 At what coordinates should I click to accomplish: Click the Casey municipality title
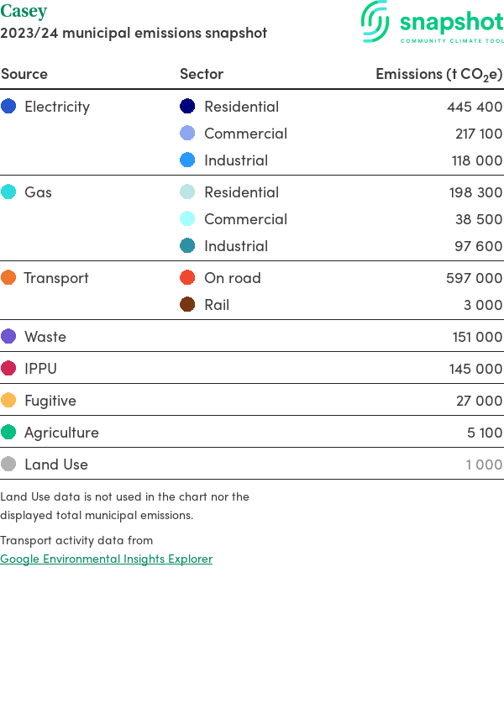pos(24,12)
